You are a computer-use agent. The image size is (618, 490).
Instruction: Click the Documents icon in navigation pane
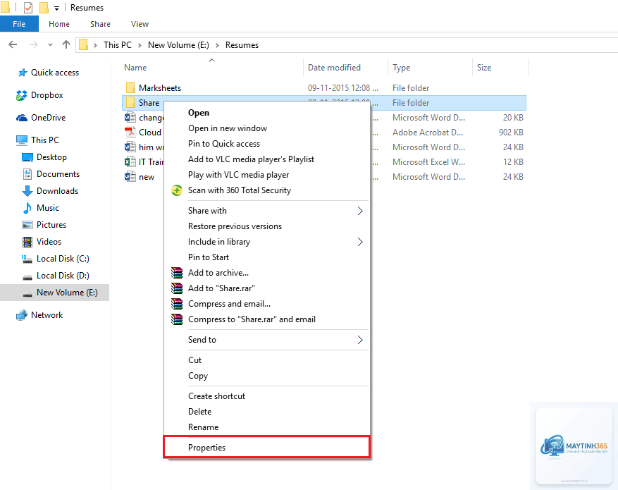pos(27,174)
